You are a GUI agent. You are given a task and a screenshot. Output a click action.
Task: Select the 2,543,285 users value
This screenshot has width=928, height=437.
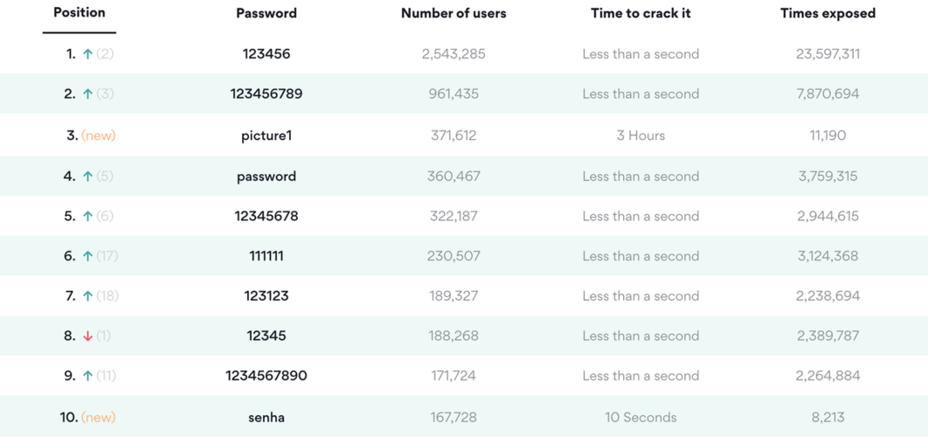[454, 54]
